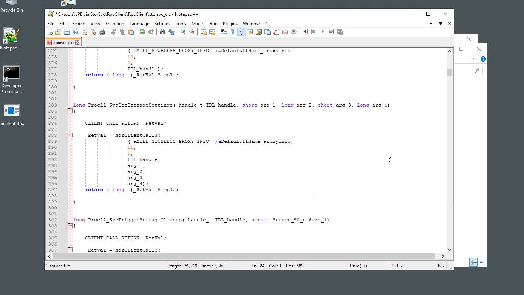
Task: Expand the ribbon chevron in the background window
Action: 475,59
